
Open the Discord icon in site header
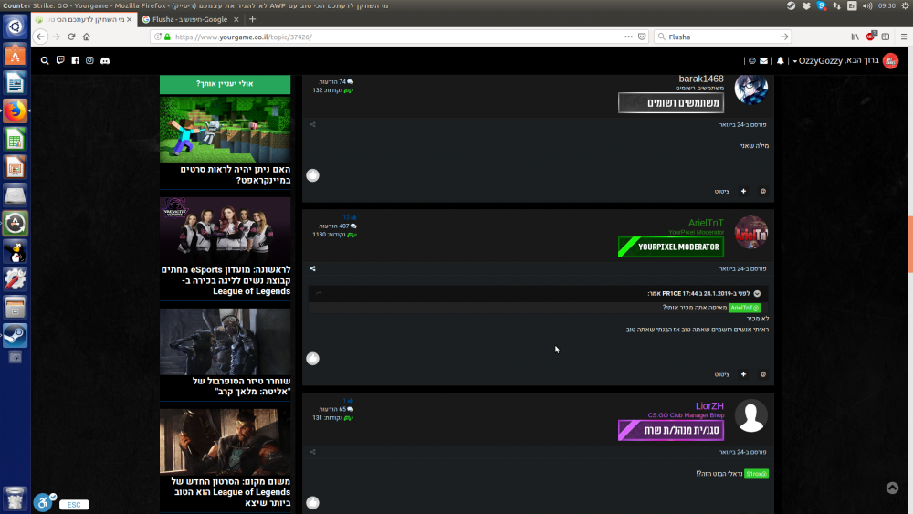click(105, 60)
